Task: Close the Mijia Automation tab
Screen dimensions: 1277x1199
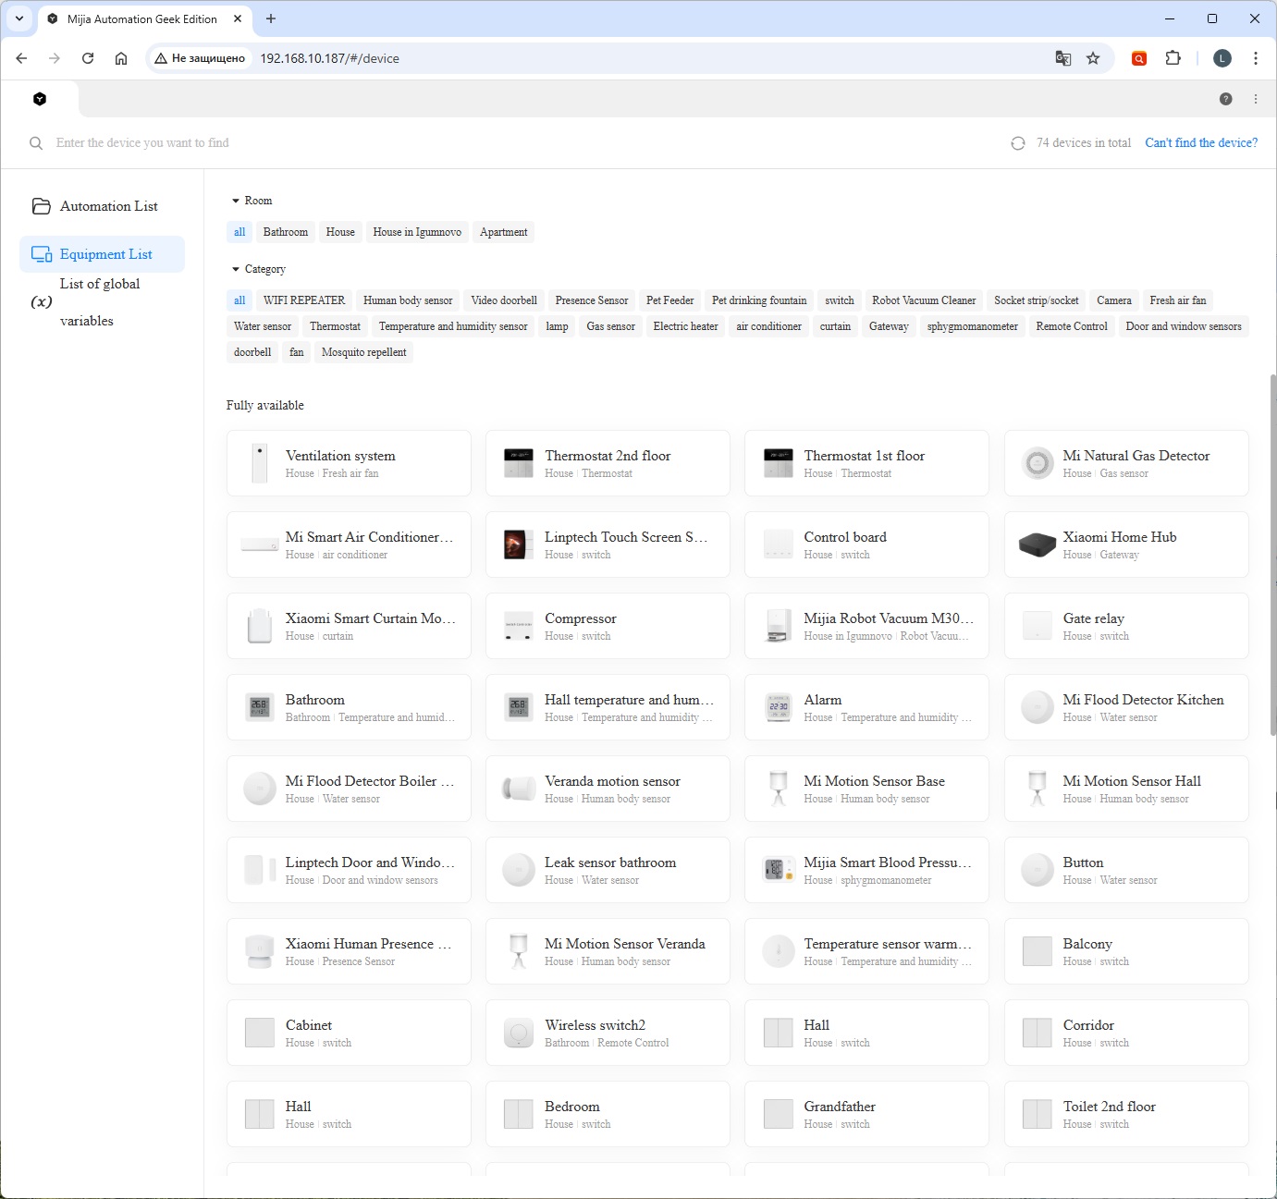Action: click(238, 18)
